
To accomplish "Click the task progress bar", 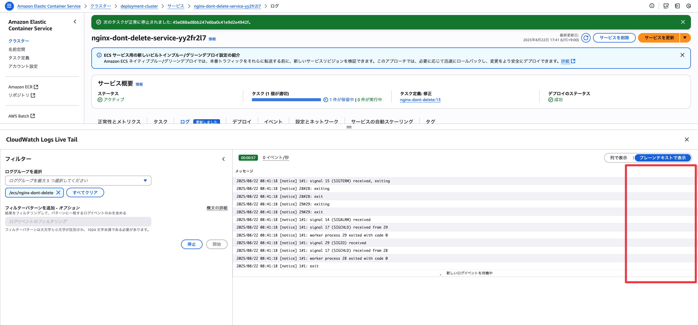I will (286, 100).
